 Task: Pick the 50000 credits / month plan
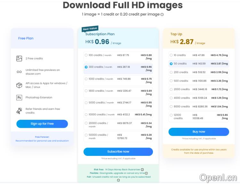click(86, 135)
